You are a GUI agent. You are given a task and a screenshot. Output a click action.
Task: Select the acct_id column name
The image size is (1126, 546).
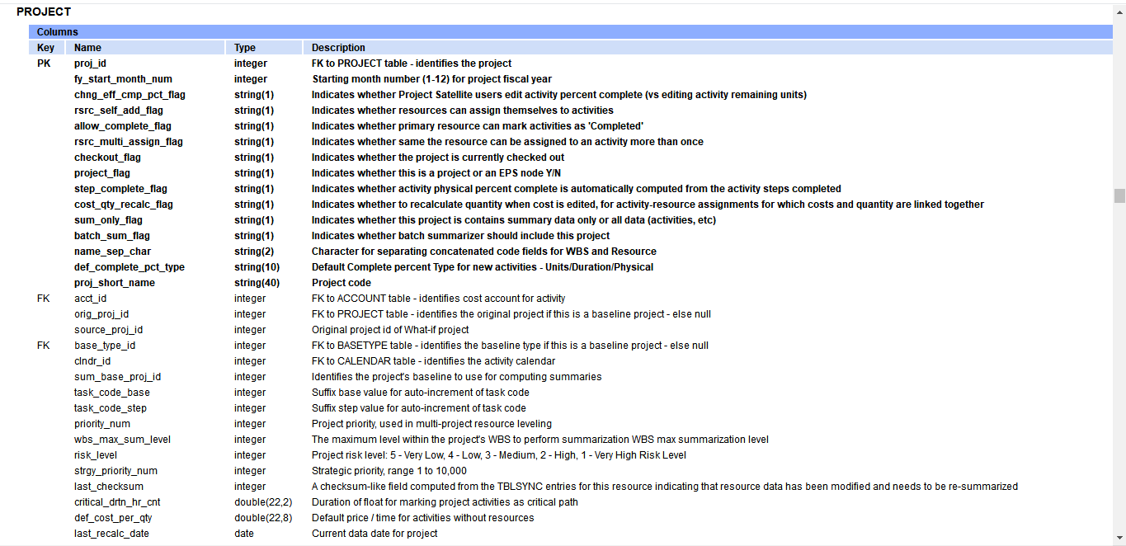click(90, 299)
